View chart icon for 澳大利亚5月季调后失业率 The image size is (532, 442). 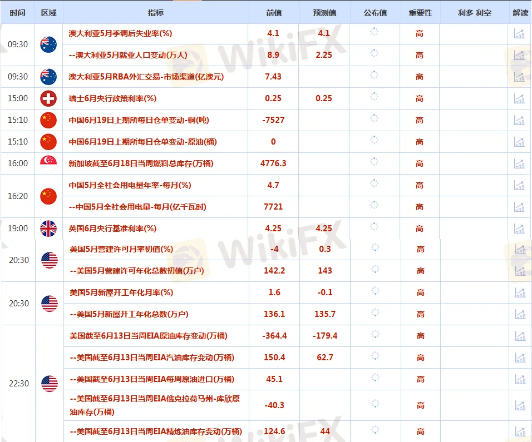pos(519,33)
